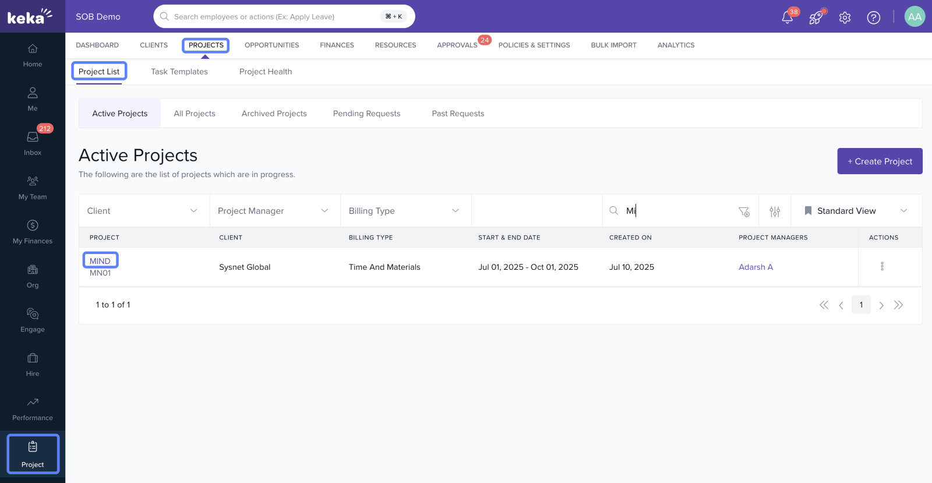Click the Create Project button
This screenshot has height=483, width=932.
click(880, 161)
